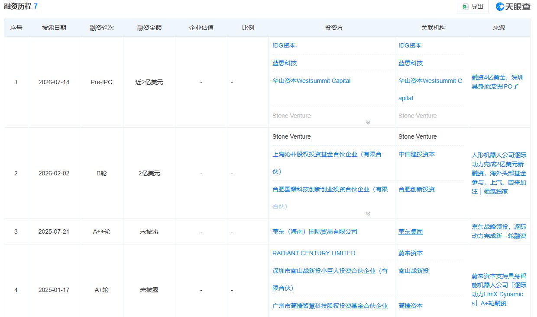Viewport: 537px width, 317px height.
Task: Open IDG资本 in 关联机构 column
Action: [410, 45]
